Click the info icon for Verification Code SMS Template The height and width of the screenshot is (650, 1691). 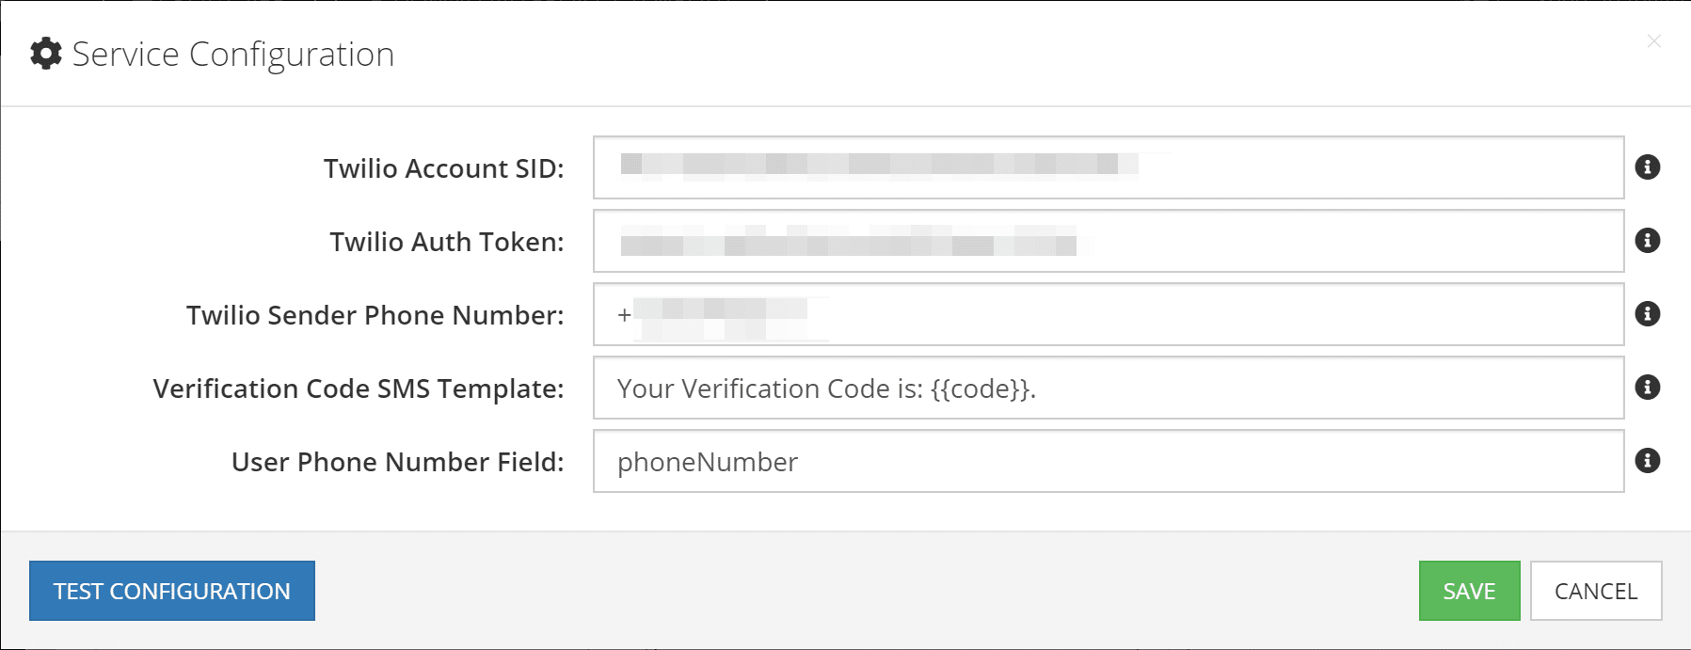[1648, 388]
